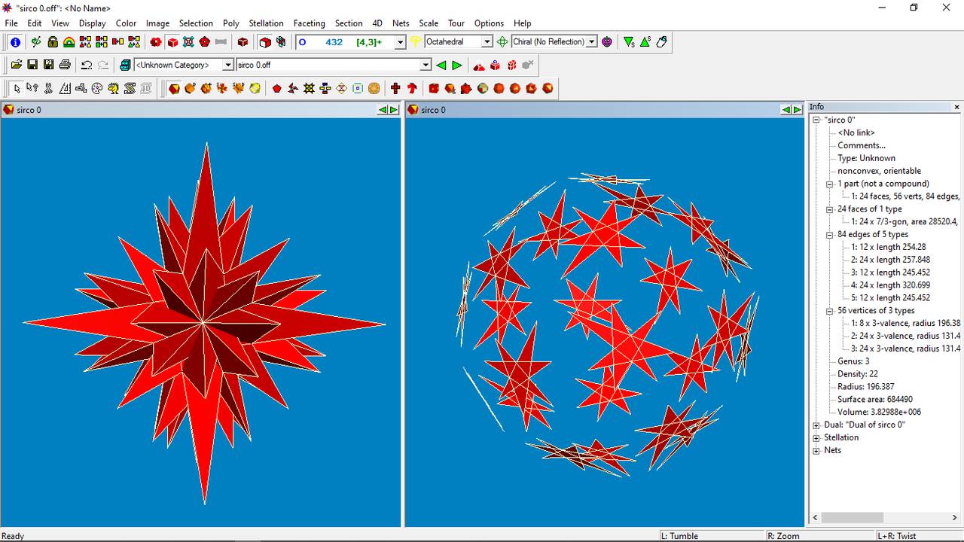
Task: Click the red gear-shaped polyhedron icon
Action: 156,42
